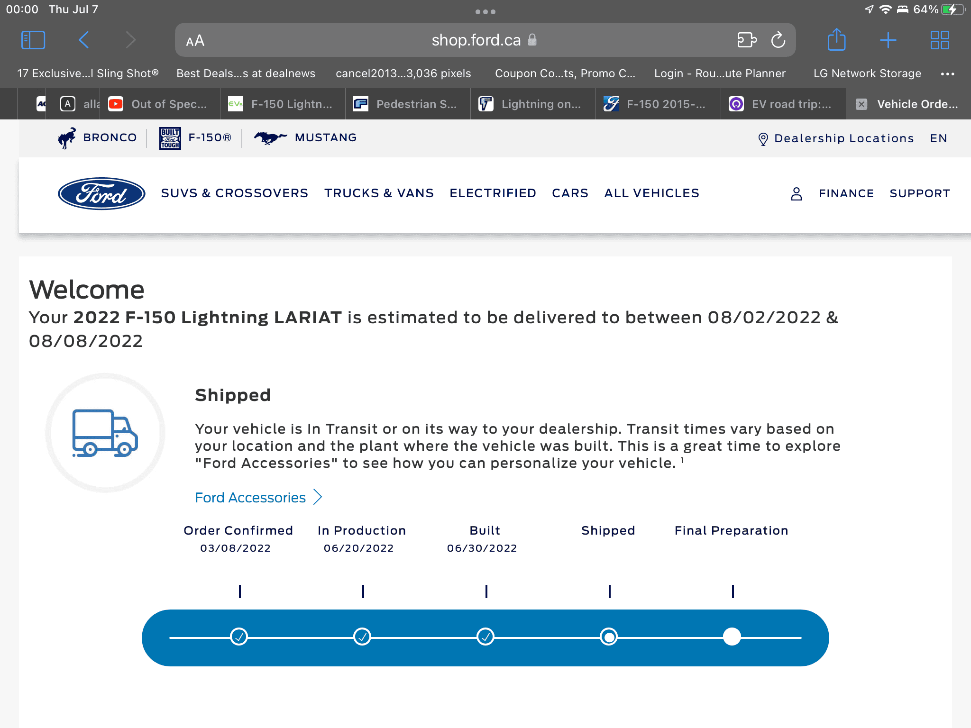This screenshot has height=728, width=971.
Task: Open the account profile icon
Action: pyautogui.click(x=797, y=193)
